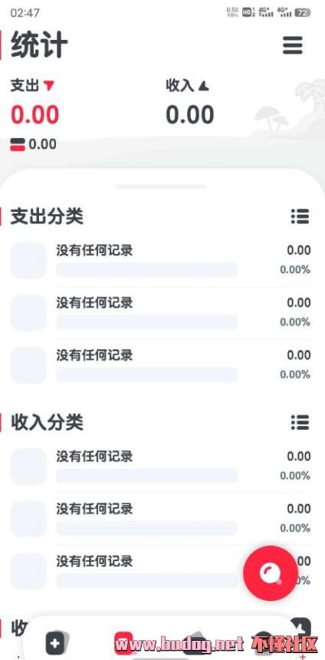Tap the battery indicator in status bar
The width and height of the screenshot is (325, 660).
pos(302,12)
